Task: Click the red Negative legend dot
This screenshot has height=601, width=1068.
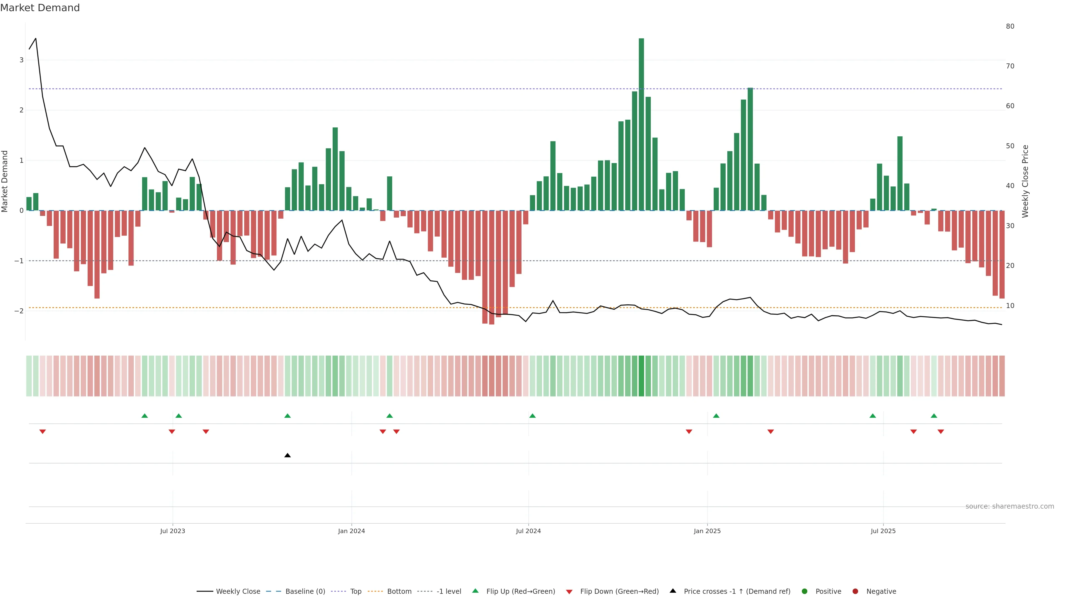Action: click(x=855, y=592)
